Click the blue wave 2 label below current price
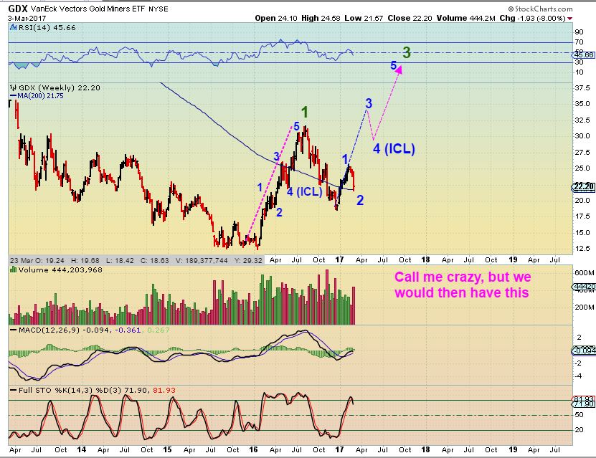 tap(360, 200)
